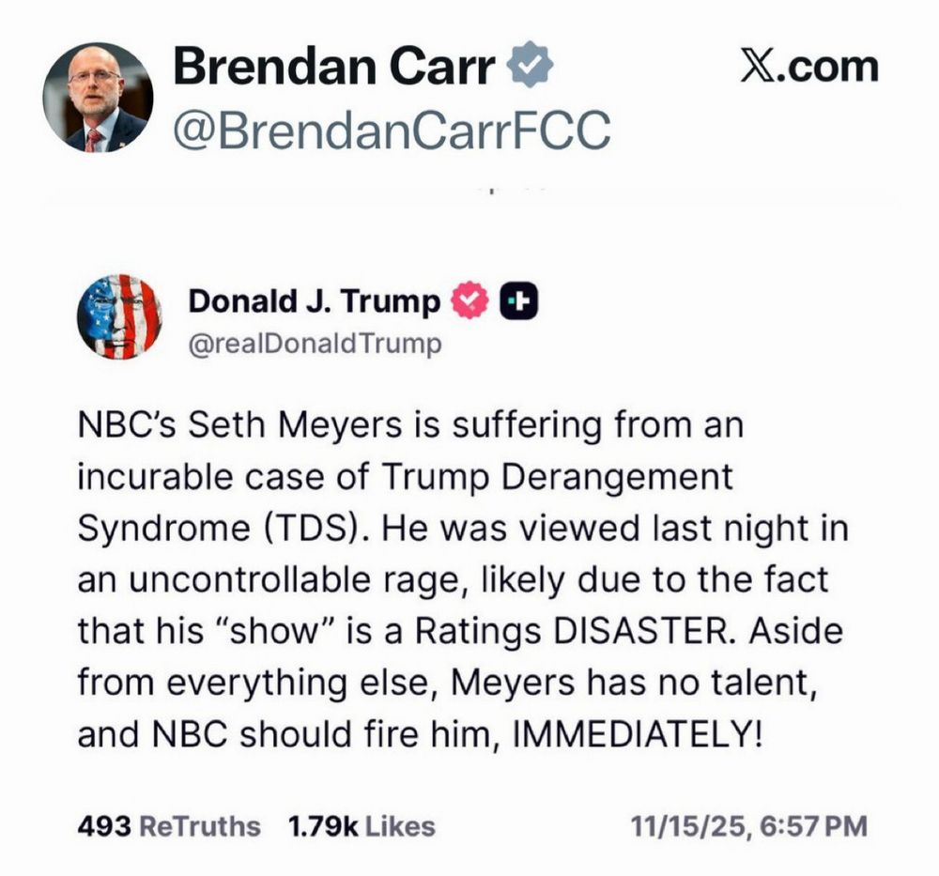Screen dimensions: 939x876
Task: Click the blue verified badge beside Brendan Carr
Action: click(x=530, y=64)
